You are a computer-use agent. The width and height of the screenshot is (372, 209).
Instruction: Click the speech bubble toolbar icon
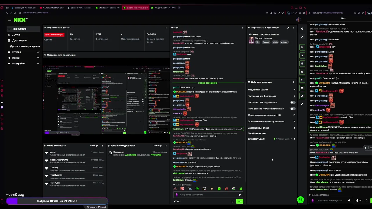coord(302,71)
